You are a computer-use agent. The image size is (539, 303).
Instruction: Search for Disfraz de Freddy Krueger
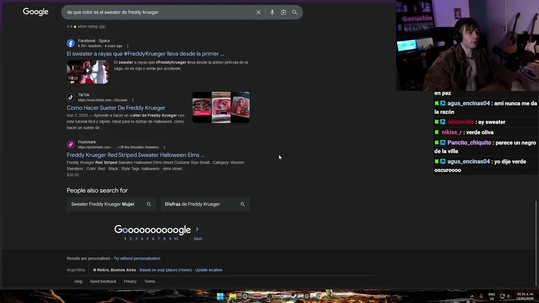click(205, 204)
